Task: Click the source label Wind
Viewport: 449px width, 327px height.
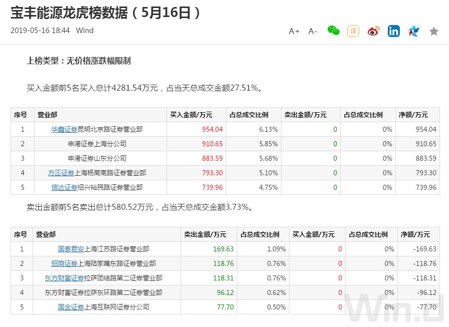Action: (x=85, y=31)
